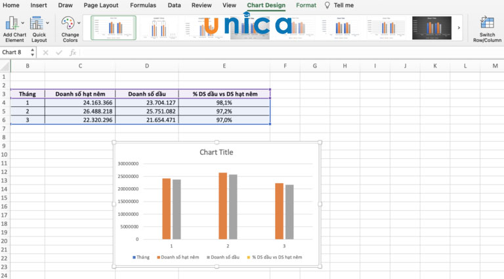The image size is (504, 279).
Task: Switch to the Review tab
Action: [201, 5]
